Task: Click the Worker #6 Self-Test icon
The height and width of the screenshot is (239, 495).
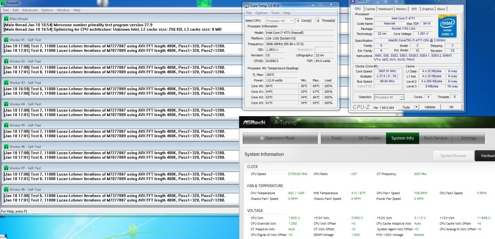Action: click(x=6, y=147)
